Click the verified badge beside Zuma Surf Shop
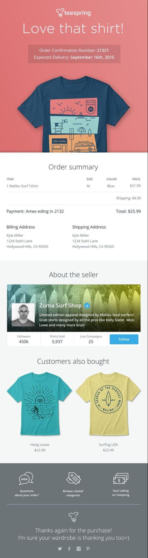This screenshot has height=558, width=148. (87, 305)
